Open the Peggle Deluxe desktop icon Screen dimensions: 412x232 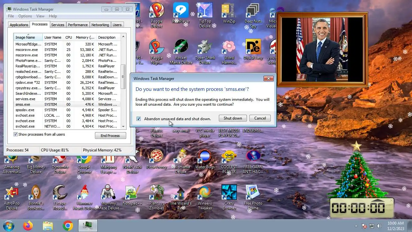click(x=157, y=15)
